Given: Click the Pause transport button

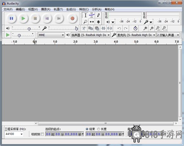Looking at the screenshot, I should point(11,18).
